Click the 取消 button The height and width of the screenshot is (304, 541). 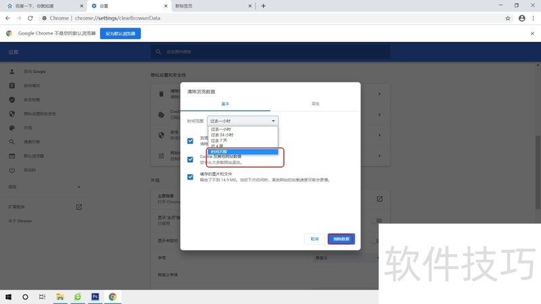click(314, 239)
